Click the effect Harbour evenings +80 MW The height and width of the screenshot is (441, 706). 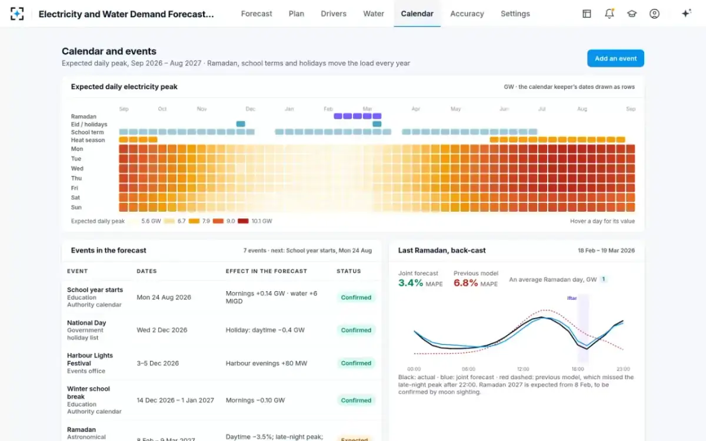267,363
